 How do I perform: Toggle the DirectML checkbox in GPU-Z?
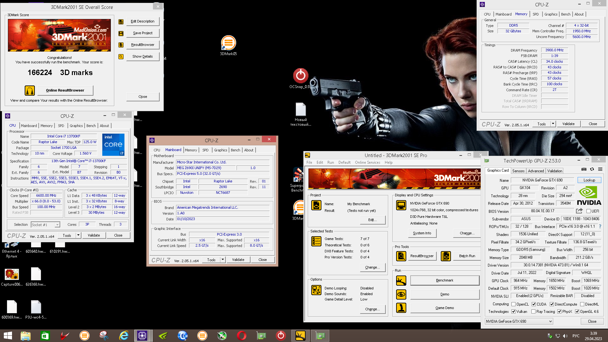(582, 304)
